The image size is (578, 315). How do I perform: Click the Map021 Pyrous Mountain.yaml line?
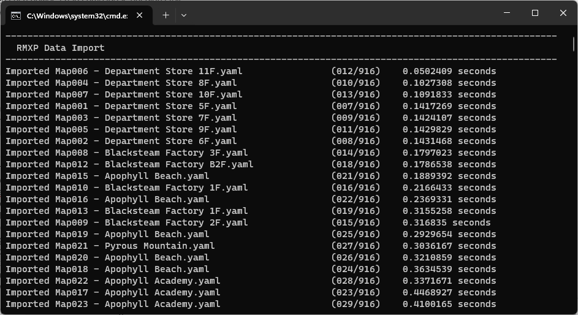tap(110, 246)
